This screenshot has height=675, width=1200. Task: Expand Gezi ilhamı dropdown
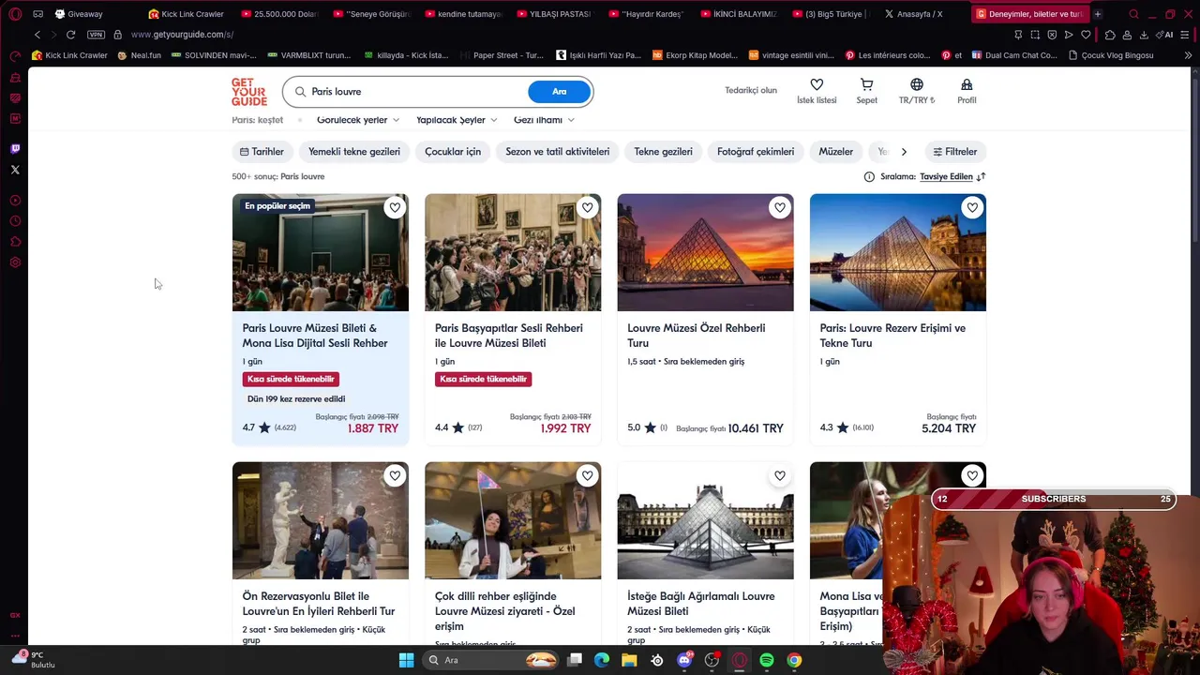pyautogui.click(x=544, y=120)
